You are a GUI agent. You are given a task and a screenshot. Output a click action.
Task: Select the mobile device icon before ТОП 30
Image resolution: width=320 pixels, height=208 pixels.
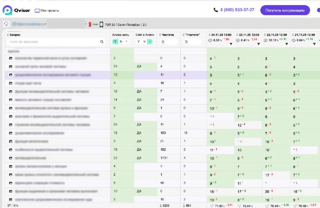coord(101,25)
